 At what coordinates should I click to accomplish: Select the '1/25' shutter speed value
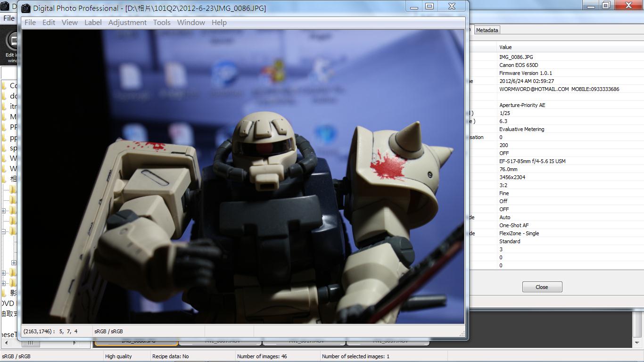504,113
